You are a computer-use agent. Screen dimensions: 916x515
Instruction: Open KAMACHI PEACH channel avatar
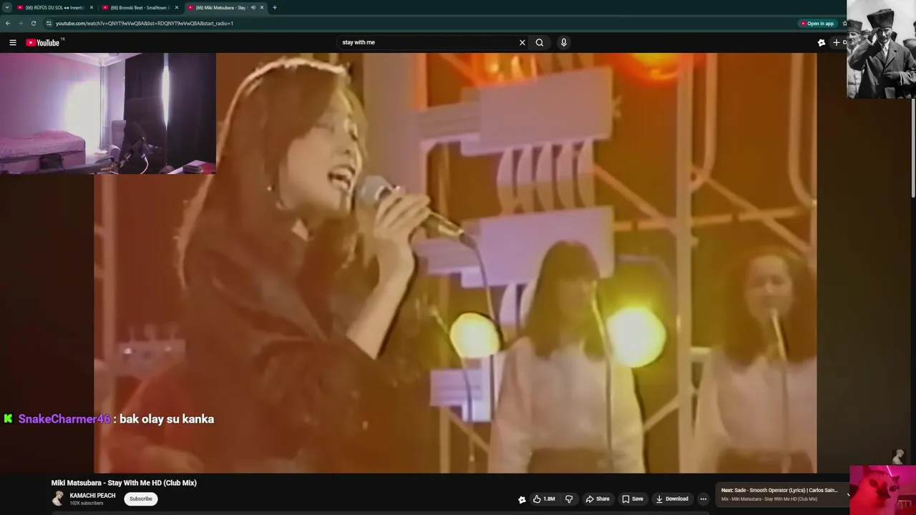pyautogui.click(x=58, y=499)
